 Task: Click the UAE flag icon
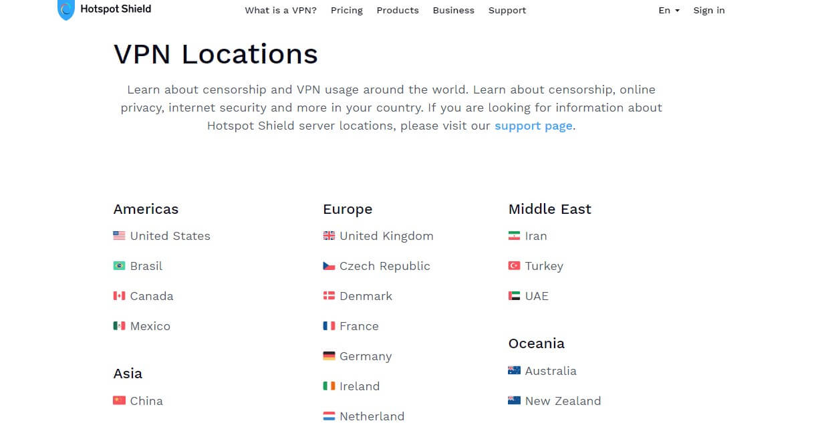[514, 296]
